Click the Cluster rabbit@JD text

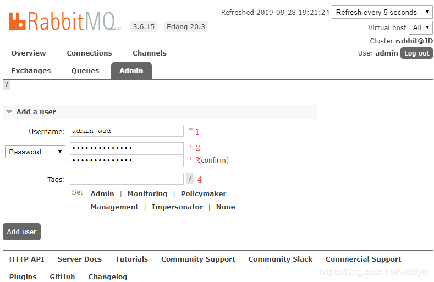click(402, 41)
